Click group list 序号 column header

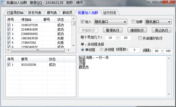point(13,59)
